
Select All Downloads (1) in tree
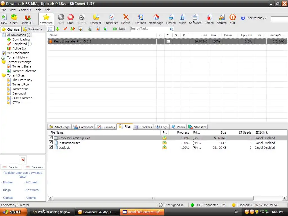tap(19, 35)
